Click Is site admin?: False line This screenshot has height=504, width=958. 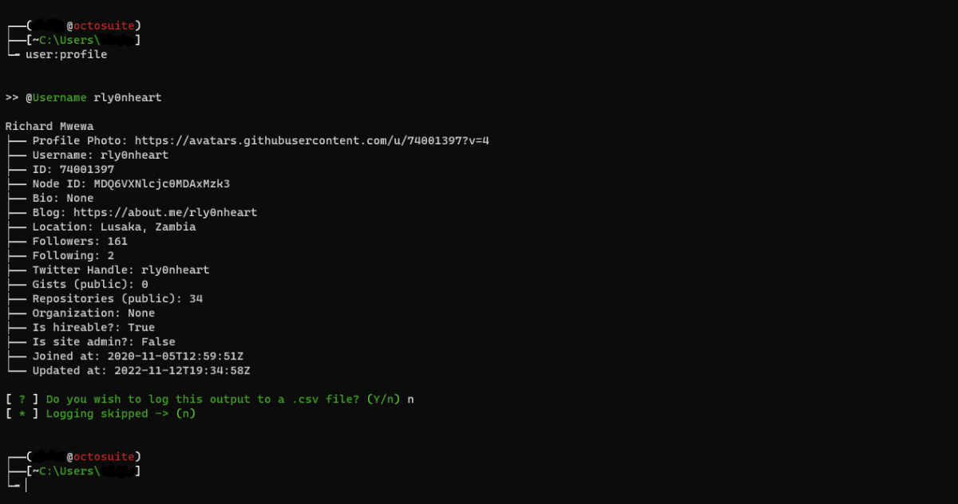[104, 341]
